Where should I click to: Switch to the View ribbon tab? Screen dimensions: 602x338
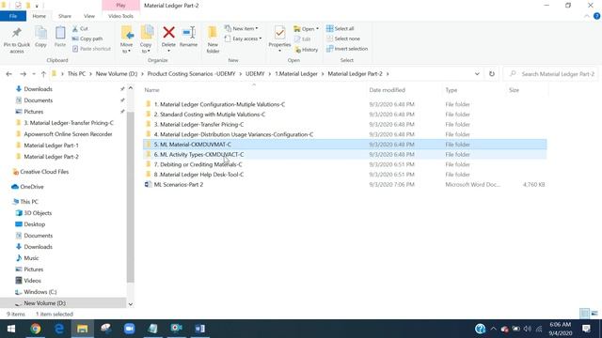[x=89, y=16]
